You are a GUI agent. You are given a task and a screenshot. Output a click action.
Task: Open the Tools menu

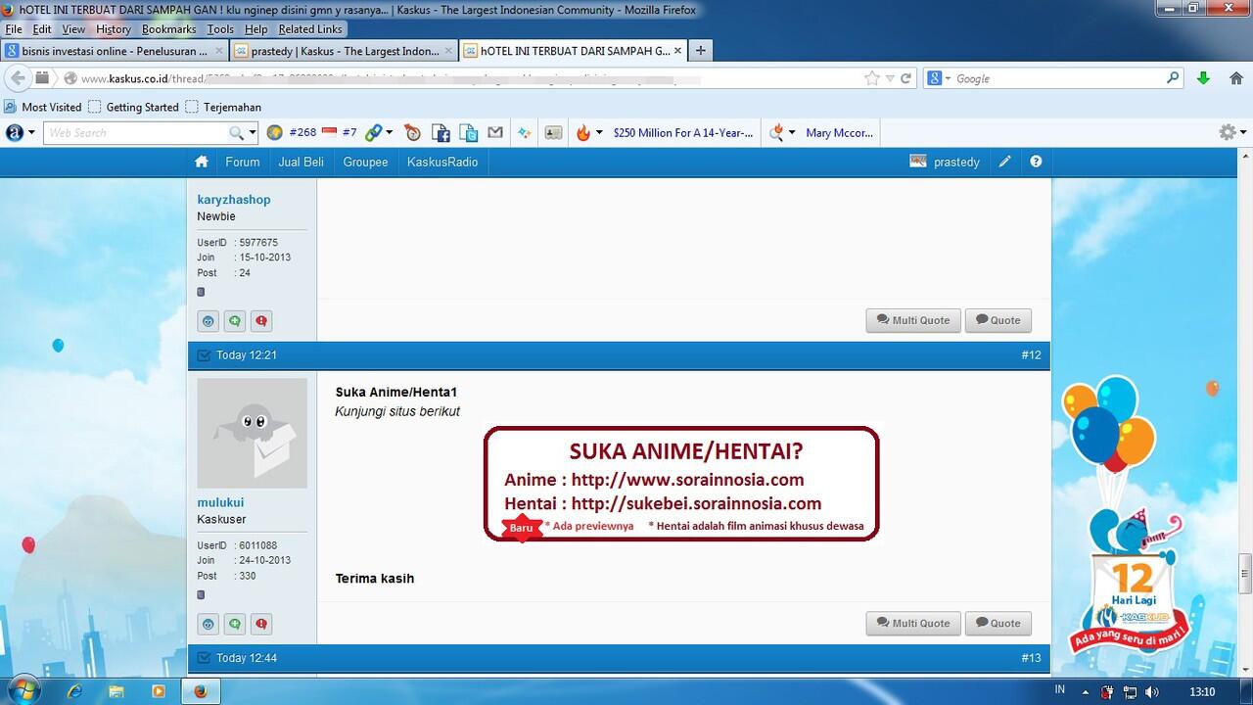[220, 29]
